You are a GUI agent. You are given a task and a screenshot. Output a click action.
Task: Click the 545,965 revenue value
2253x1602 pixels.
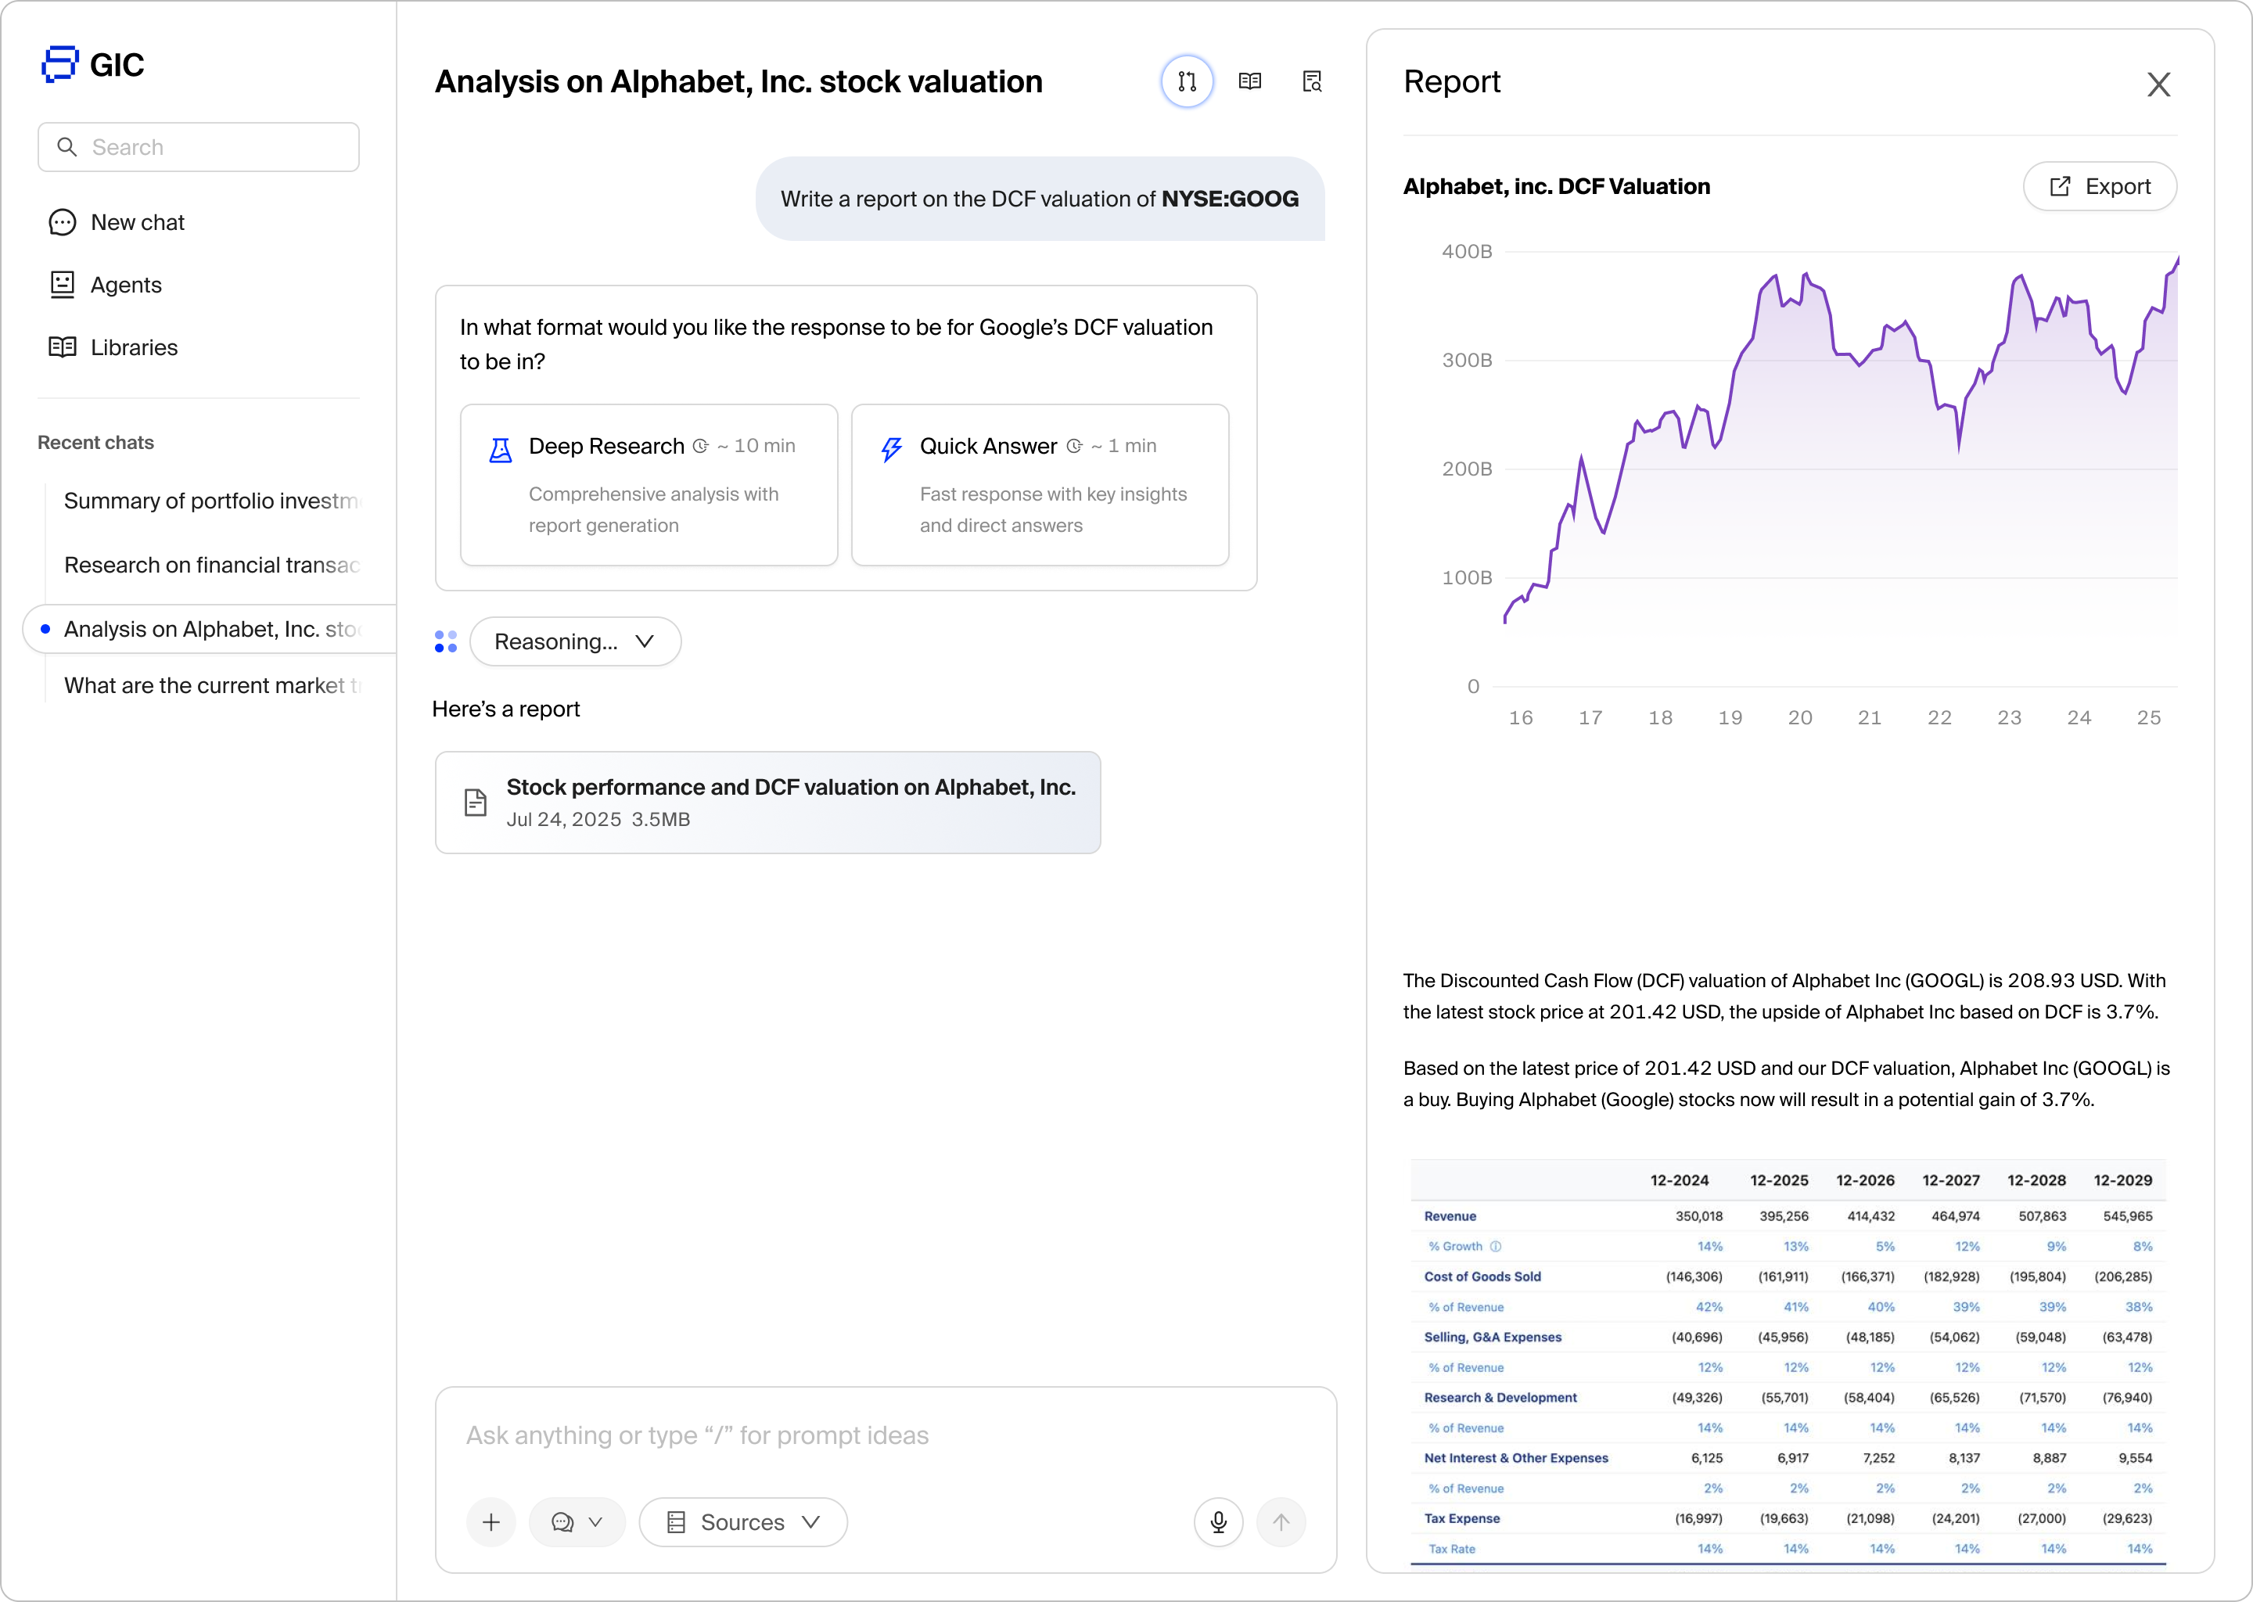(x=2128, y=1216)
